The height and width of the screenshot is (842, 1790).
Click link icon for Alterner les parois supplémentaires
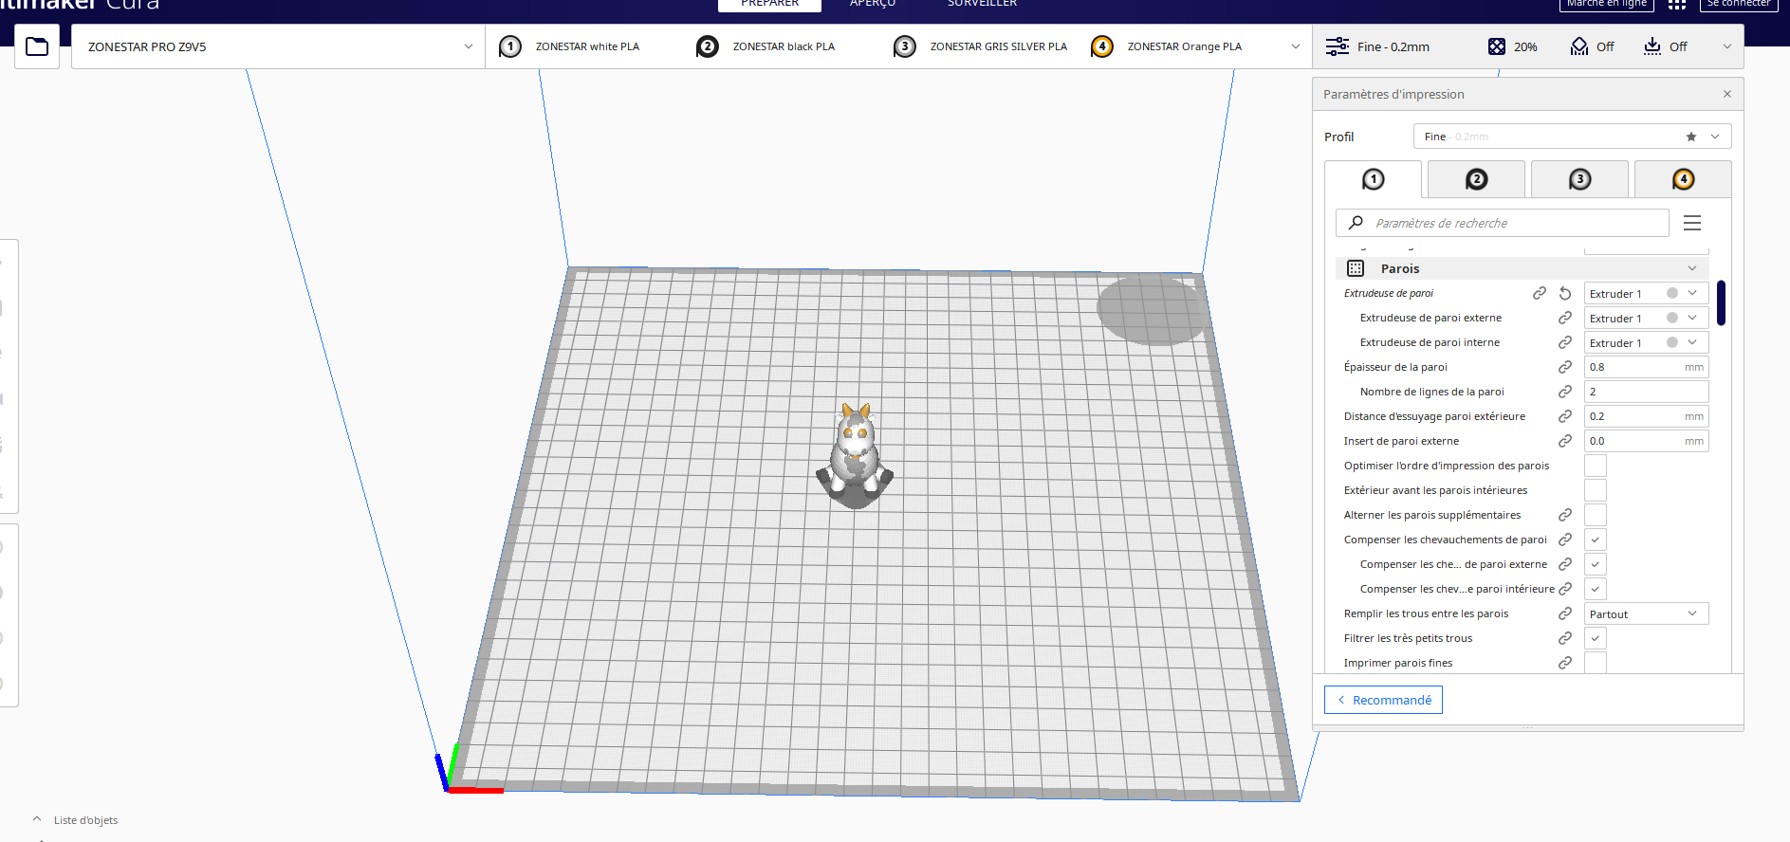click(1565, 515)
